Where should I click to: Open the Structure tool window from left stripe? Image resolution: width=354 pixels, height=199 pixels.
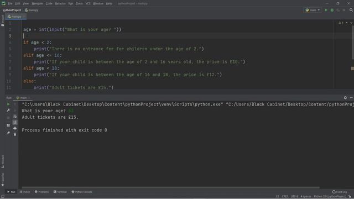point(2,161)
